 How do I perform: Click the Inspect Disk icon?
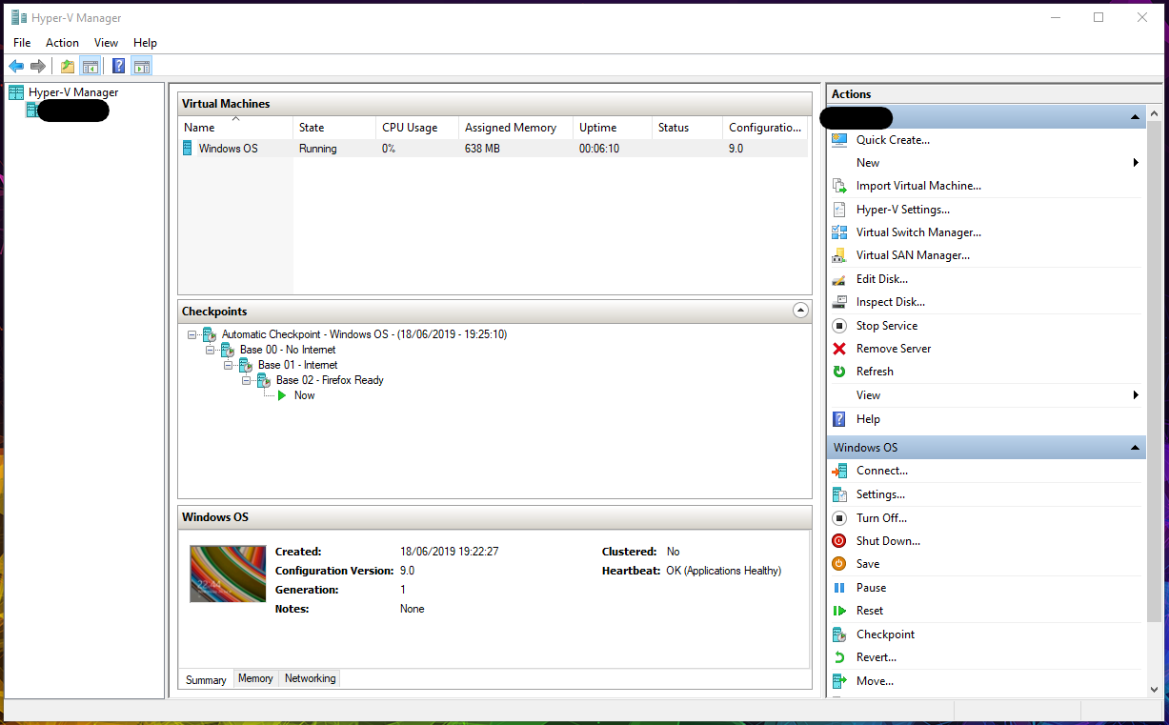[x=839, y=302]
